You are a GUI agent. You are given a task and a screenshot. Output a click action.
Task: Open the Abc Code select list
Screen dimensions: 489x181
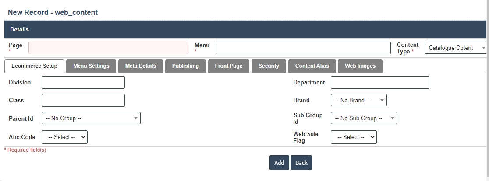pos(64,137)
